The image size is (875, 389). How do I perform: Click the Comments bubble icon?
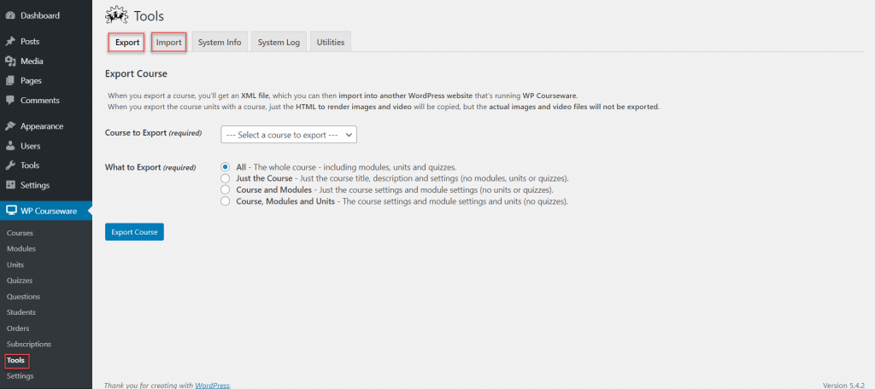pyautogui.click(x=10, y=101)
